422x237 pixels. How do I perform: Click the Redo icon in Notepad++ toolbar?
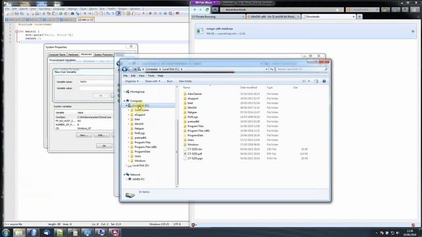coord(65,13)
